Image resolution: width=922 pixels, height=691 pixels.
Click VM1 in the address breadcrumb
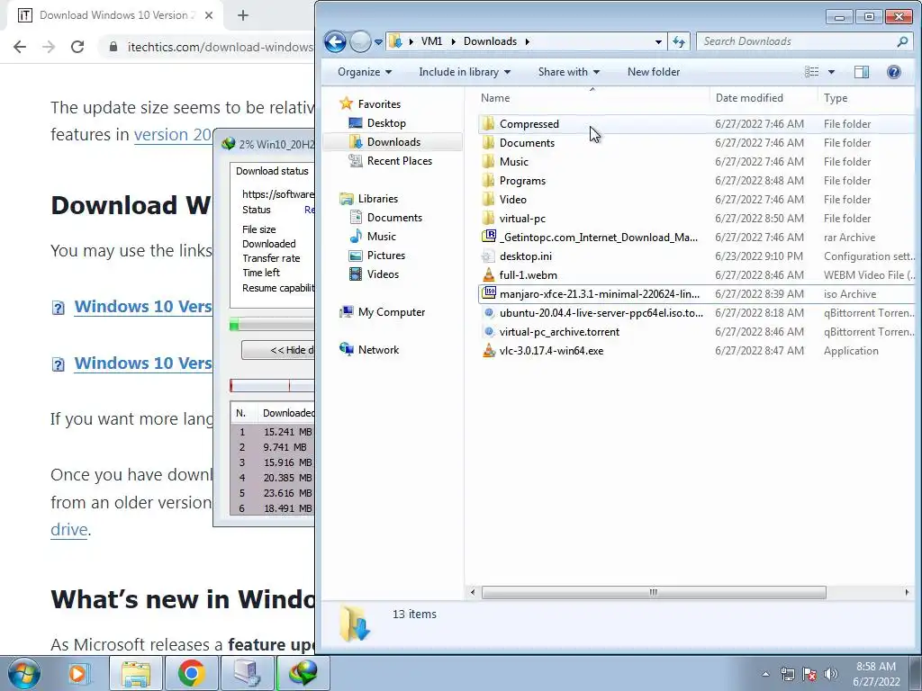click(431, 41)
